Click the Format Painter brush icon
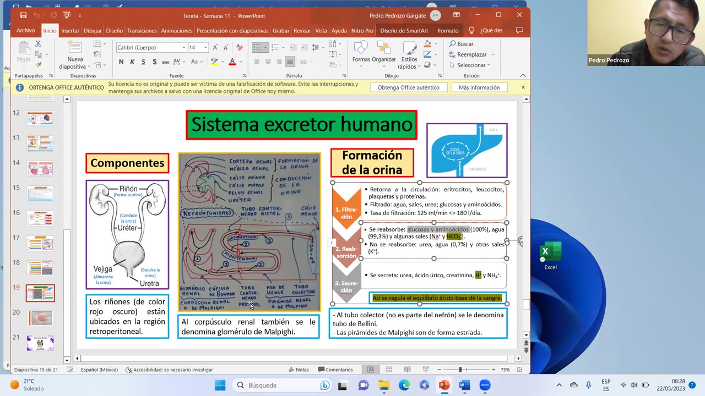Image resolution: width=705 pixels, height=396 pixels. coord(38,64)
